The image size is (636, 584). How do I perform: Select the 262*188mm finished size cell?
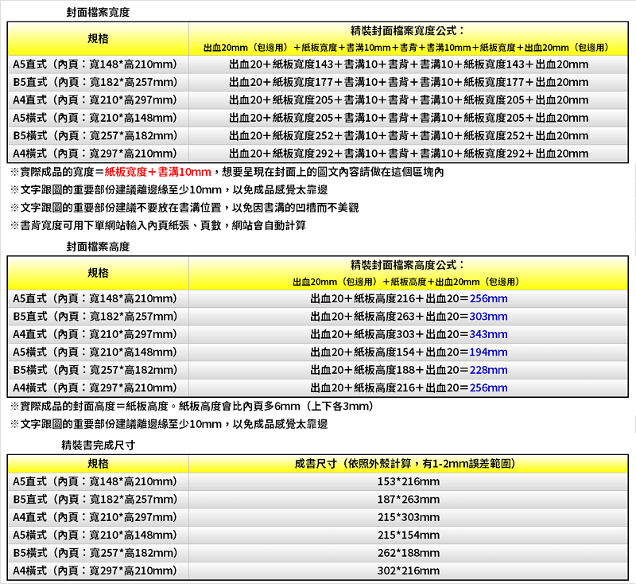tap(408, 553)
